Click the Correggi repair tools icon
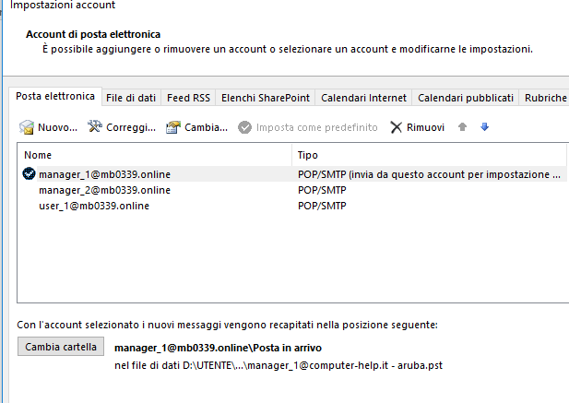Viewport: 569px width, 403px height. point(95,126)
